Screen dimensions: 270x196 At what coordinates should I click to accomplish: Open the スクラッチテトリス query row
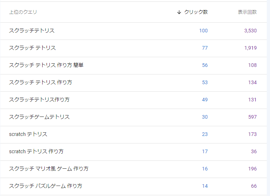(32, 31)
